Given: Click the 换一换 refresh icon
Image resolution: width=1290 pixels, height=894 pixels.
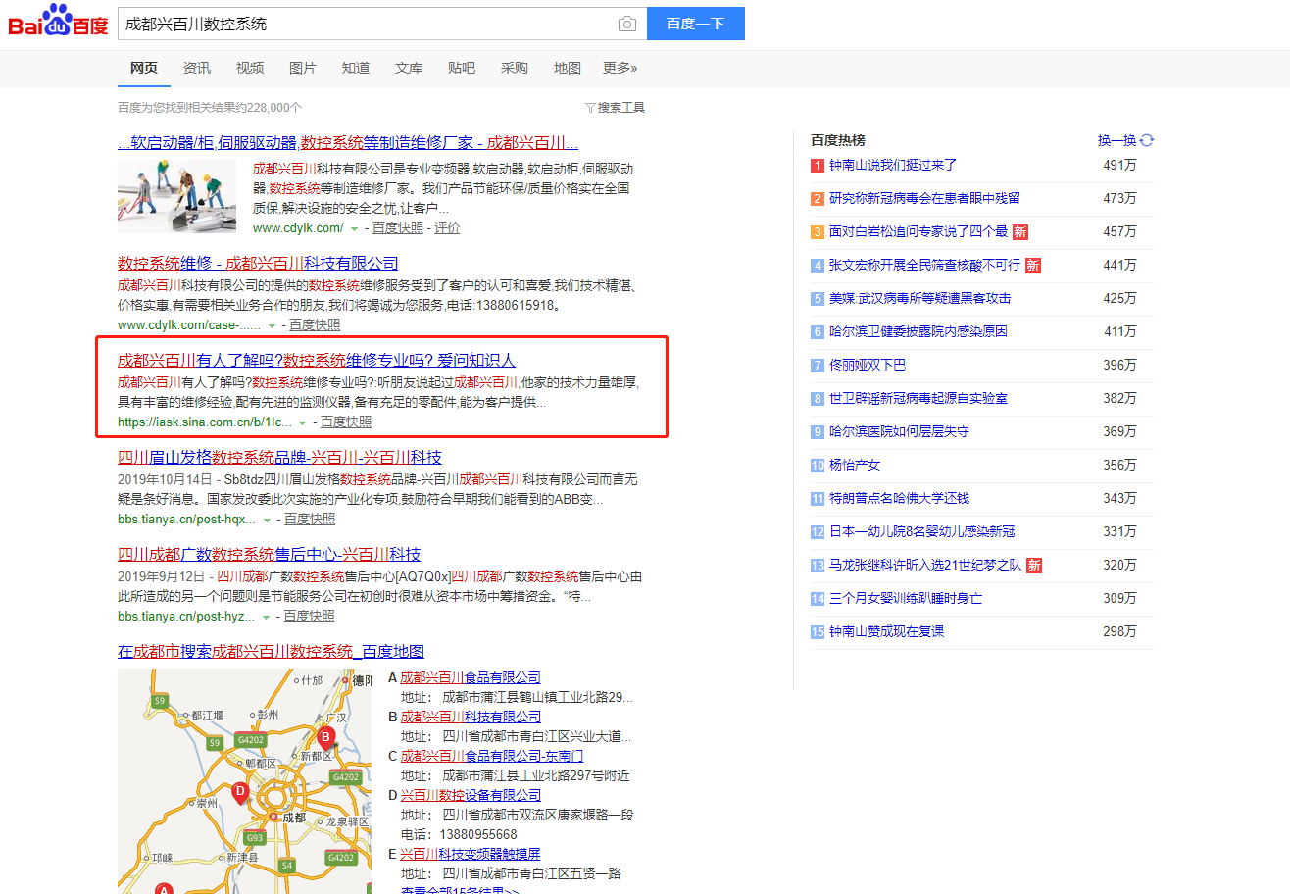Looking at the screenshot, I should coord(1147,140).
